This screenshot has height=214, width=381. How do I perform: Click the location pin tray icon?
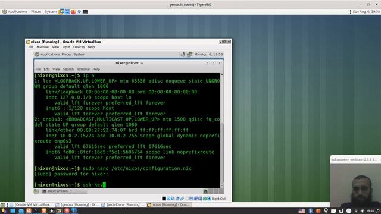click(x=326, y=211)
